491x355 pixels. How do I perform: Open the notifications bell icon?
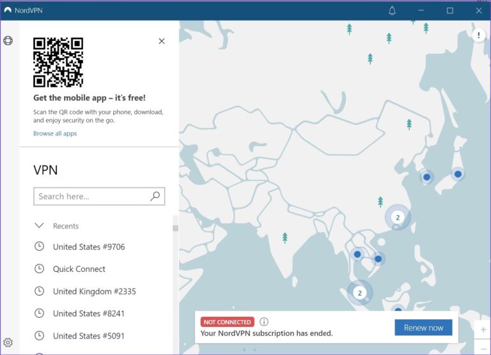click(392, 10)
